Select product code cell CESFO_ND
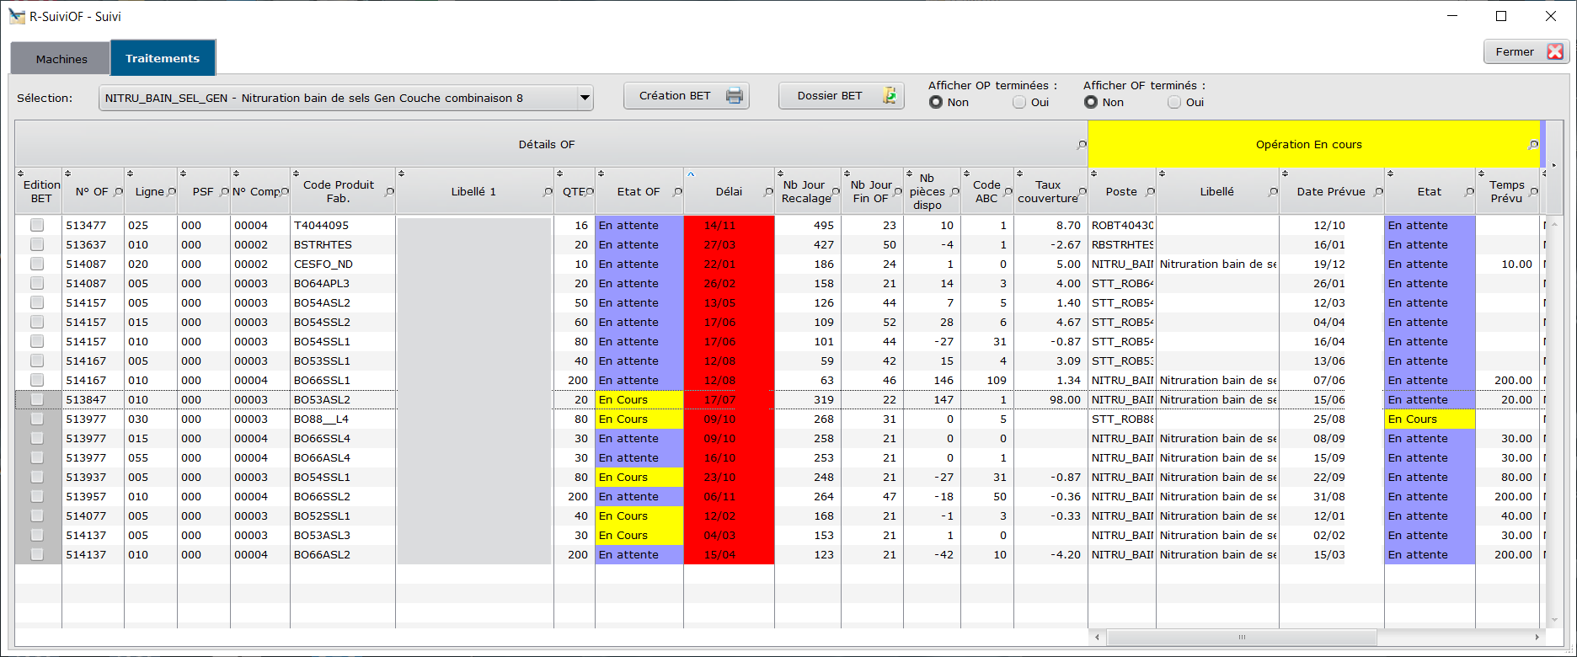The image size is (1577, 657). pos(342,264)
